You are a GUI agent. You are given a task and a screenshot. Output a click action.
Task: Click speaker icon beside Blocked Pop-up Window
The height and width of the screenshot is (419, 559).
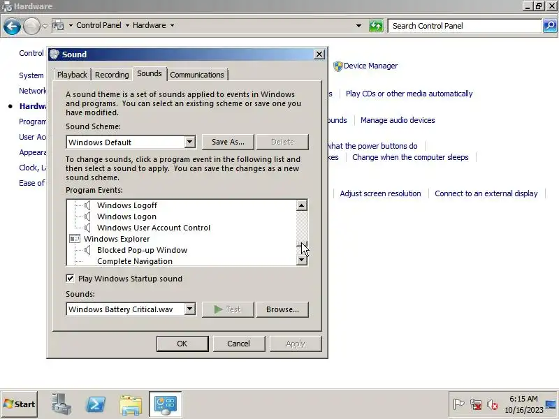point(87,250)
